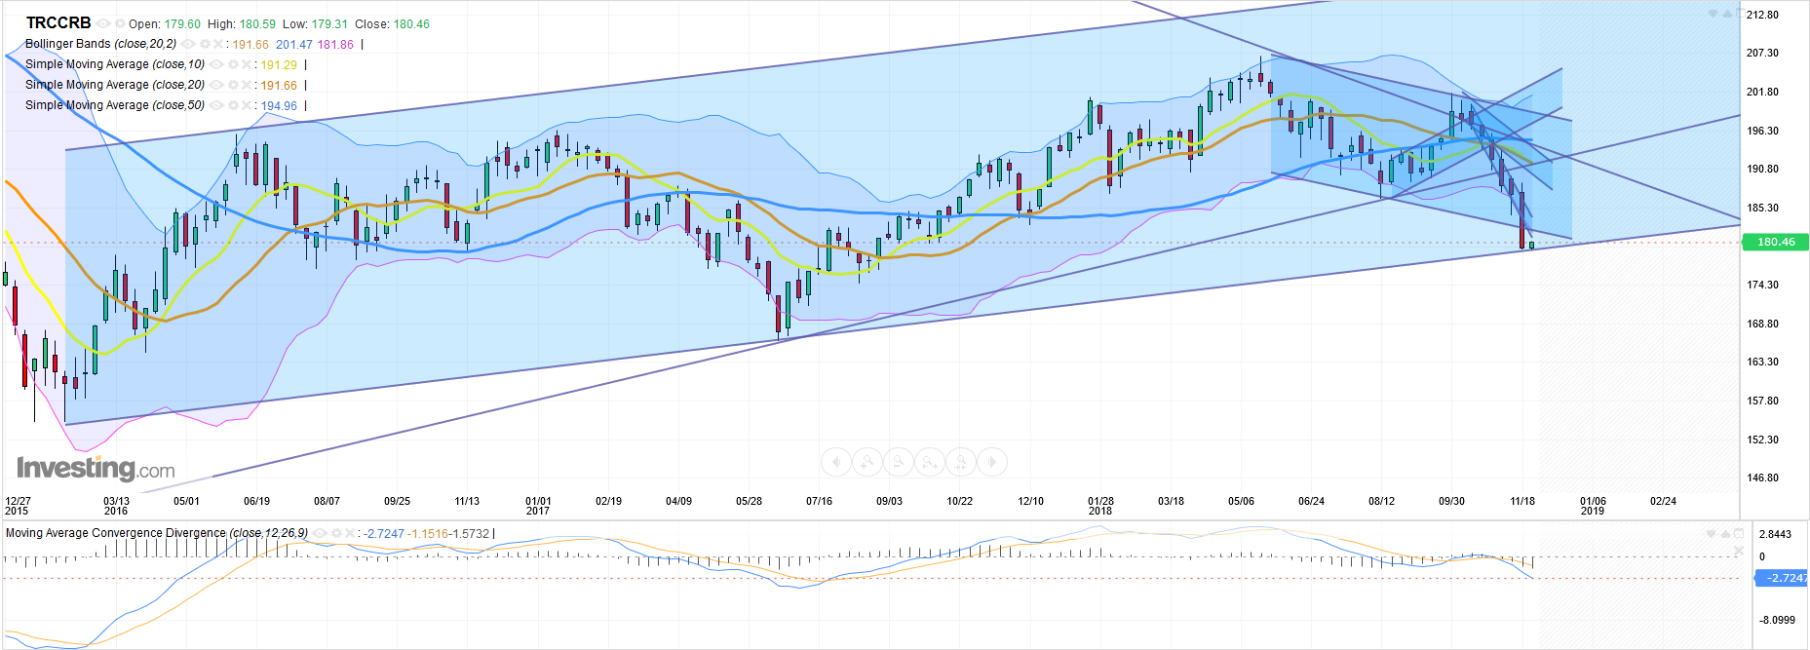Click the magnifier with outward arrows button
1810x650 pixels.
tap(930, 462)
